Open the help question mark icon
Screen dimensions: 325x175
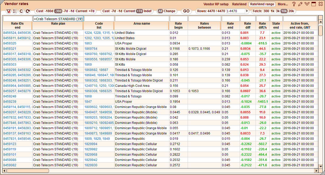[x=294, y=4]
